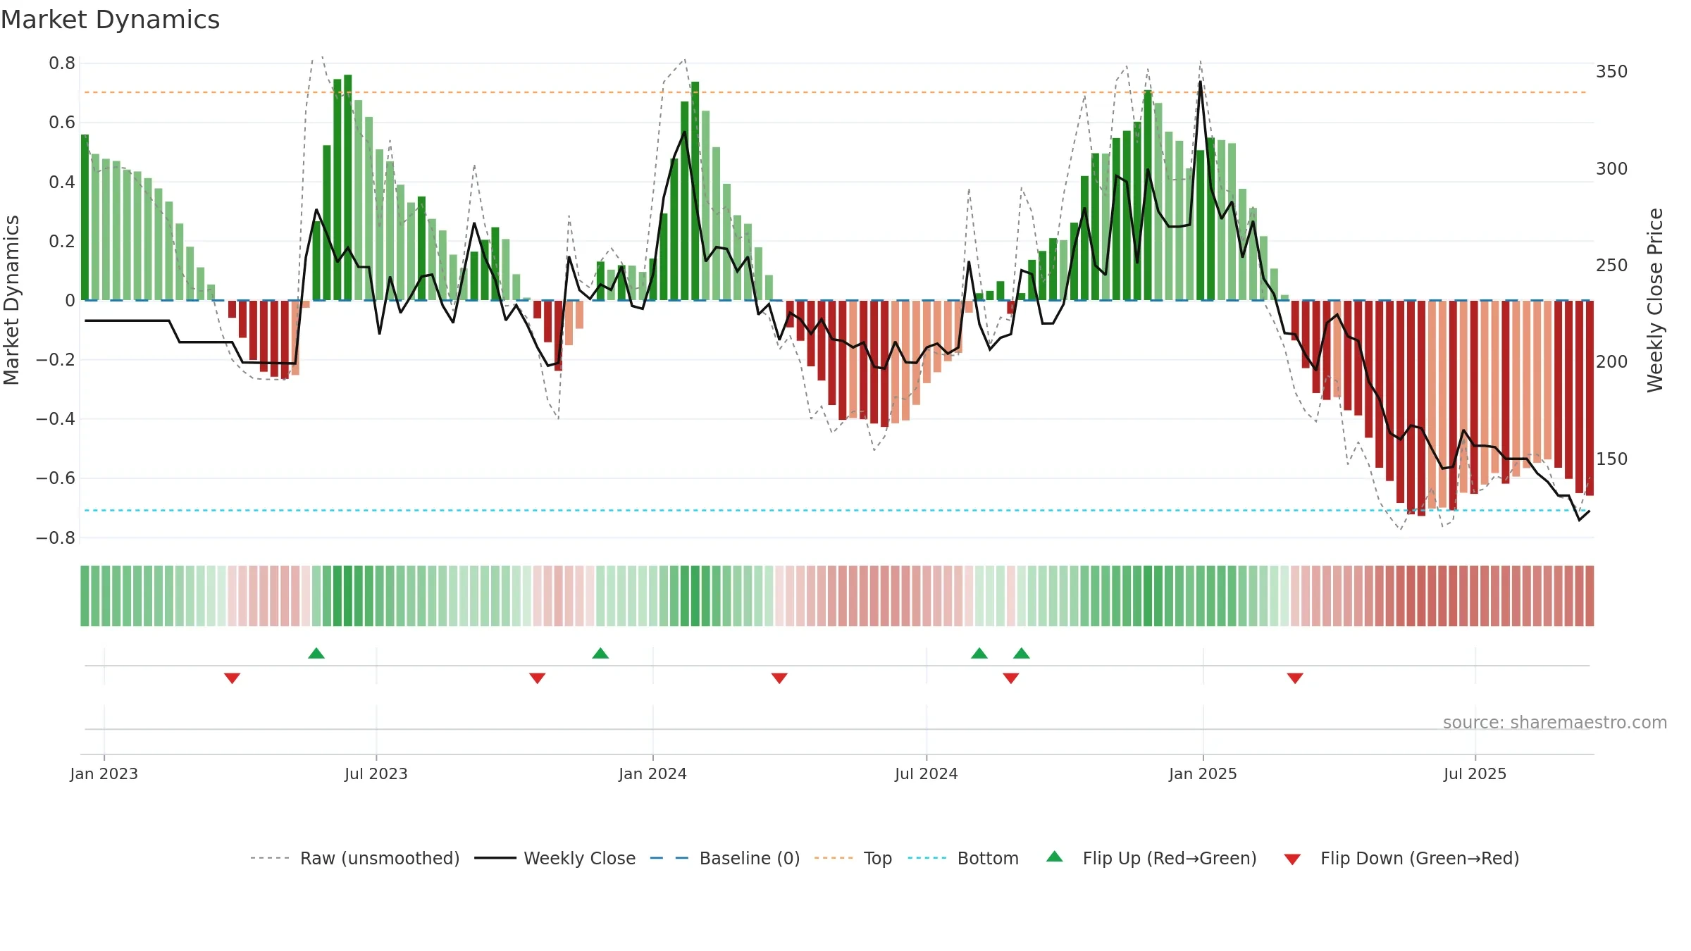Select the red flip-down triangle near October 2023

[x=538, y=678]
